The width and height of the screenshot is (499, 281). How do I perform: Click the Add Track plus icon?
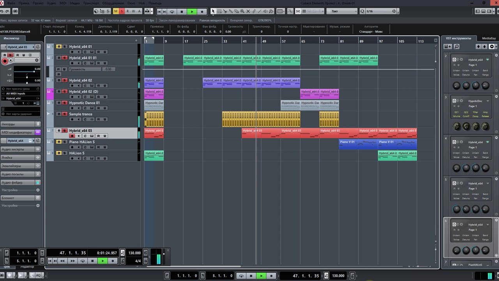click(136, 41)
